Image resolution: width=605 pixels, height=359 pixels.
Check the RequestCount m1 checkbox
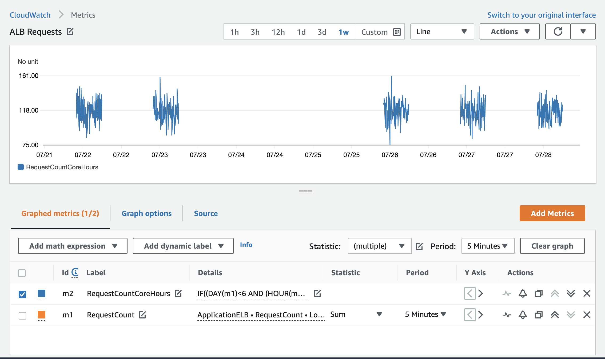(22, 315)
